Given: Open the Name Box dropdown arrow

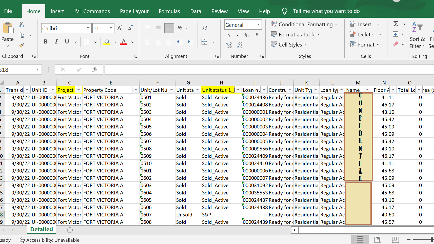Looking at the screenshot, I should pos(37,70).
